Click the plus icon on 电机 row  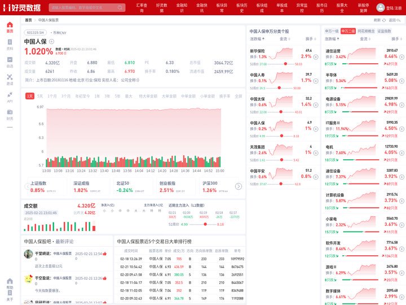(x=401, y=153)
